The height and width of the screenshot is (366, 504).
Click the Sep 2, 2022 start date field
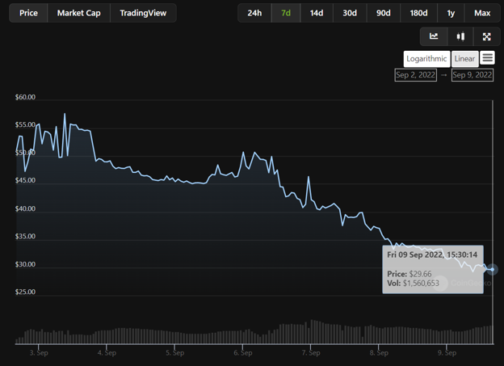[x=415, y=75]
